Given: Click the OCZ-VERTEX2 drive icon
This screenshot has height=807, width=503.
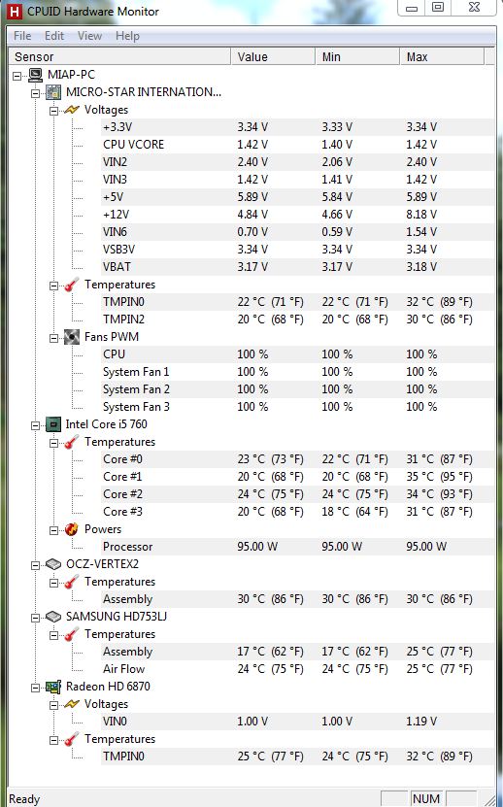Looking at the screenshot, I should (53, 564).
